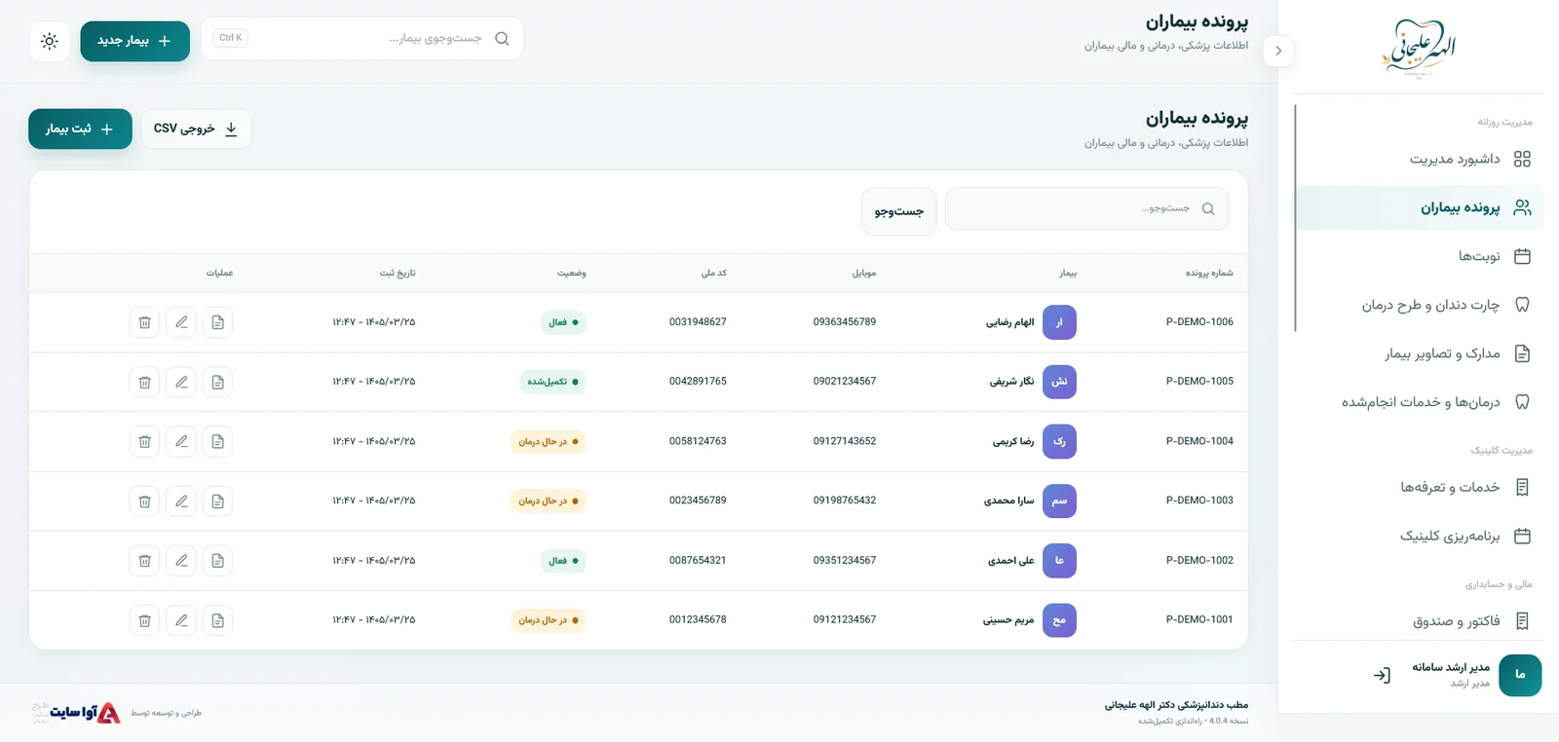Viewport: 1559px width, 742px height.
Task: View file of patient P-DEMO-1003
Action: tap(217, 501)
